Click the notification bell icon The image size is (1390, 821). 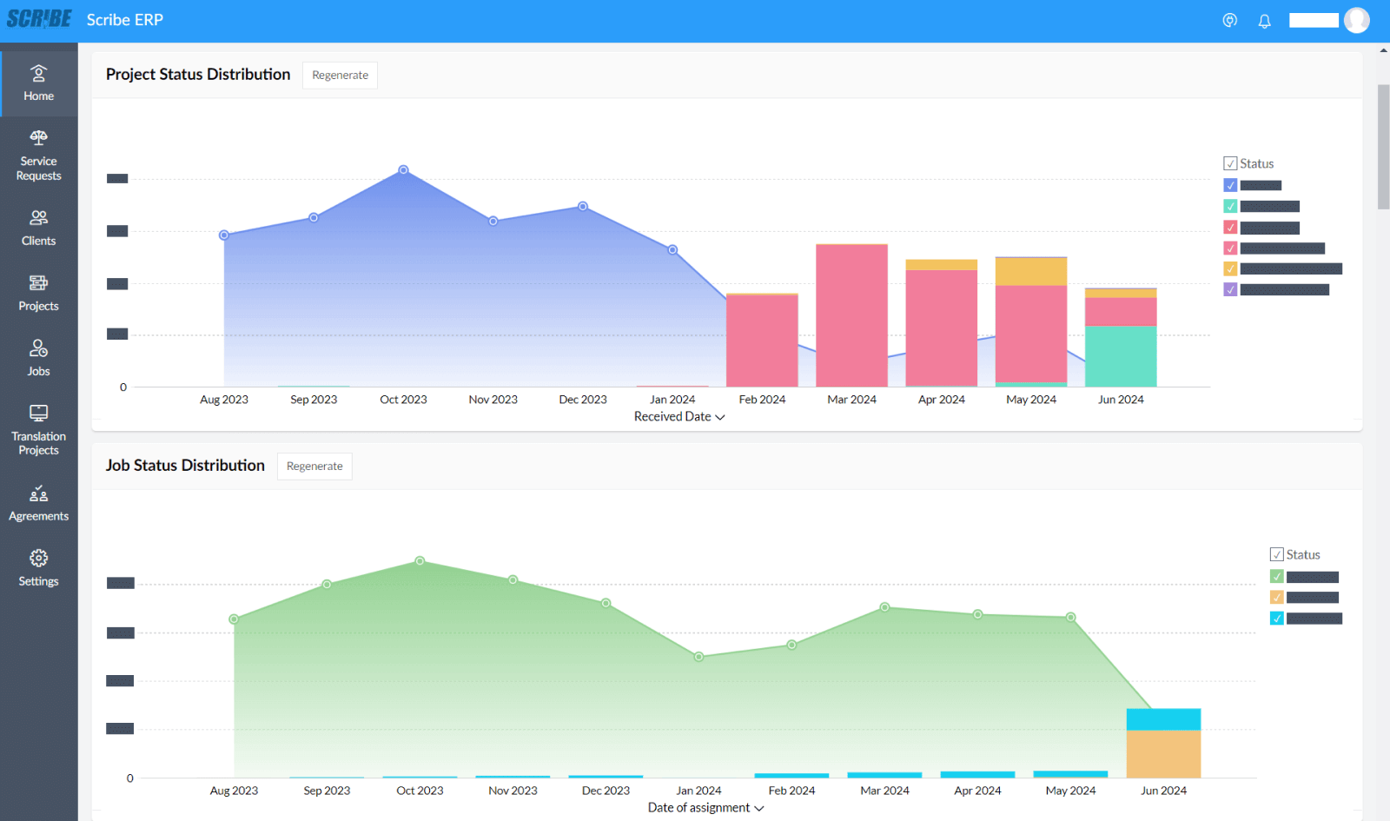[x=1264, y=21]
